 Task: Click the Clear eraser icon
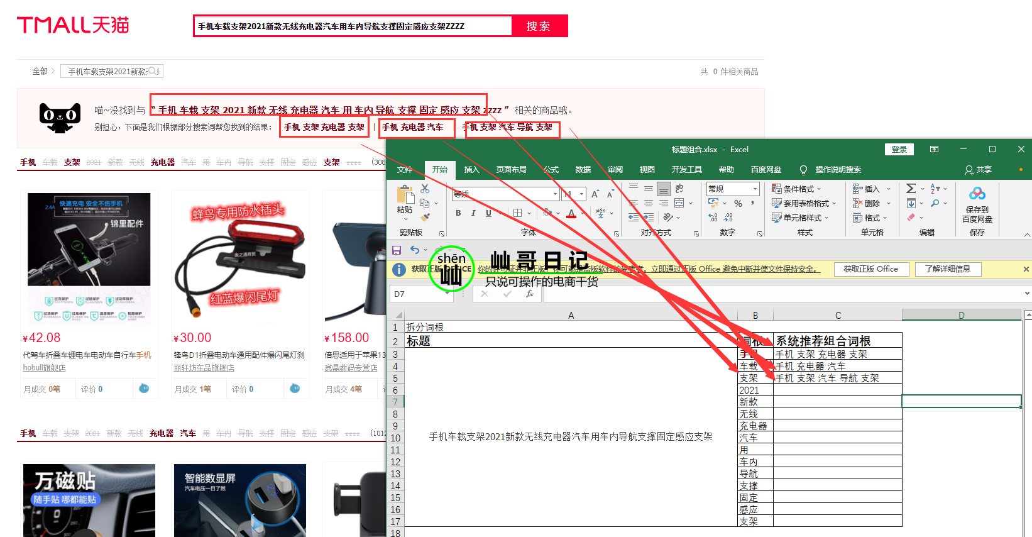coord(911,218)
